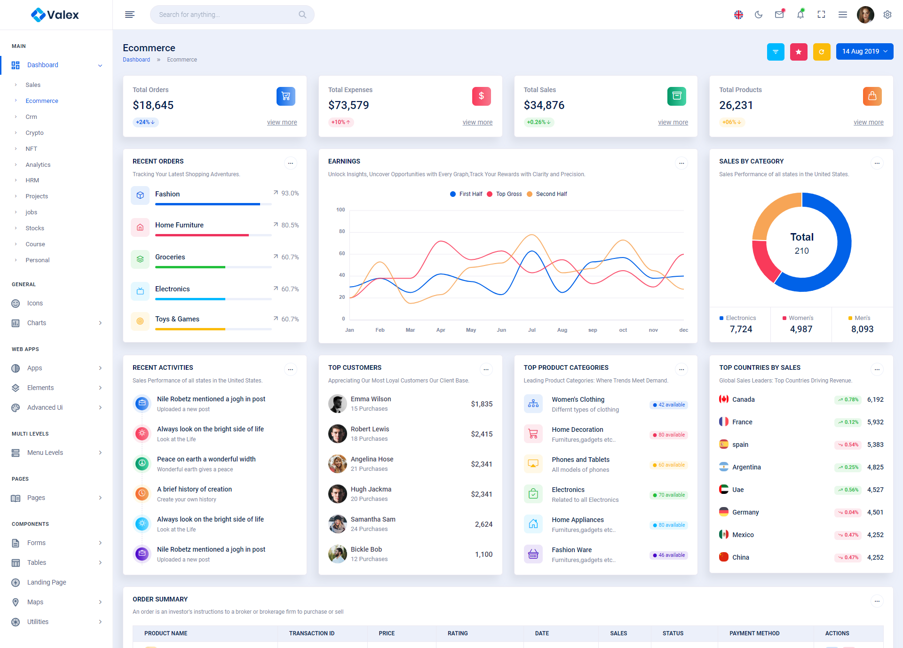Viewport: 903px width, 648px height.
Task: Toggle dark mode moon icon
Action: point(758,15)
